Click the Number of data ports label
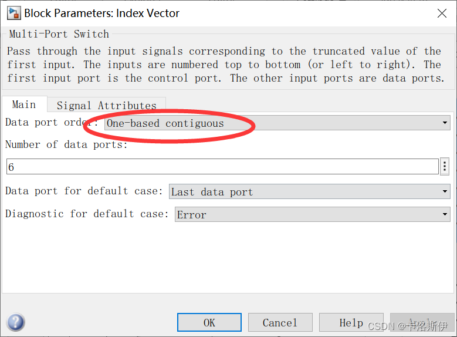The height and width of the screenshot is (337, 457). pos(66,144)
